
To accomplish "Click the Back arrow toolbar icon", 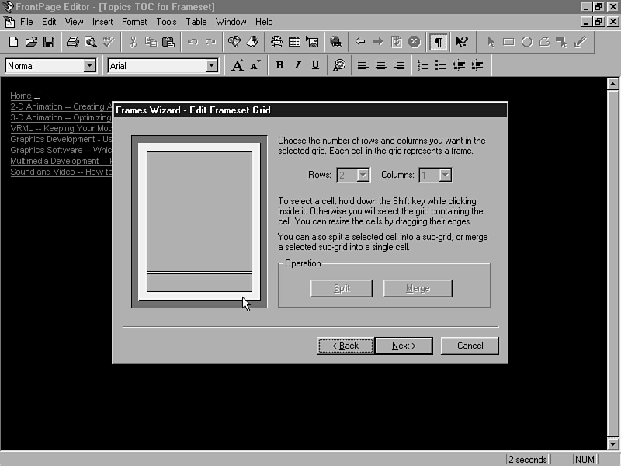I will click(360, 42).
